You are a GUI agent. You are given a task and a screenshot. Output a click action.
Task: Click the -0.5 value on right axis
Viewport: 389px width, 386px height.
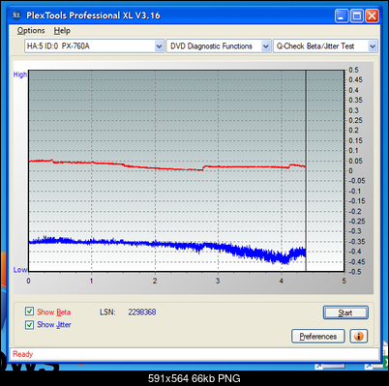[x=355, y=272]
